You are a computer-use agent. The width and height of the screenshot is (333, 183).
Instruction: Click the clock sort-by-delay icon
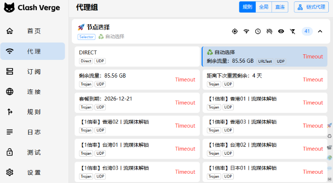pyautogui.click(x=258, y=31)
